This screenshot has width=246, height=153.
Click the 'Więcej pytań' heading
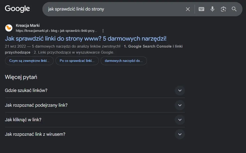click(x=21, y=77)
